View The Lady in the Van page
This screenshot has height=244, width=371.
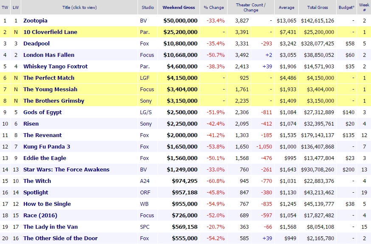click(x=51, y=227)
